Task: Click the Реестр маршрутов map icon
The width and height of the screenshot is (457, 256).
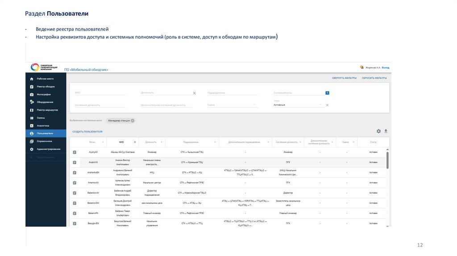Action: (32, 110)
